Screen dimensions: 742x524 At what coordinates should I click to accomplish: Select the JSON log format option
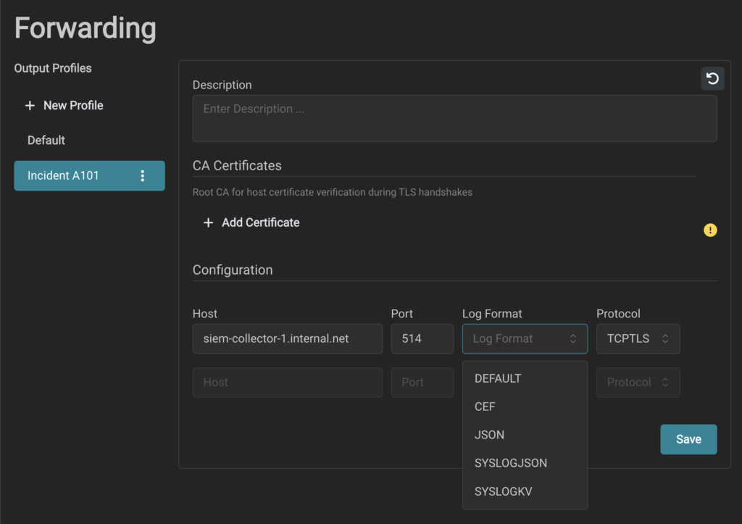point(489,435)
